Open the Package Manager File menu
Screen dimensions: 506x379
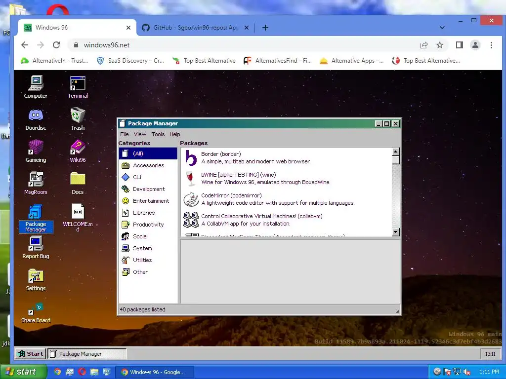click(x=124, y=134)
